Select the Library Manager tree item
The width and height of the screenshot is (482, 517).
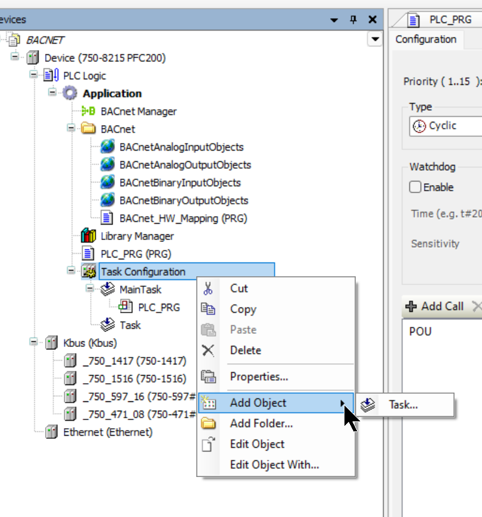137,236
